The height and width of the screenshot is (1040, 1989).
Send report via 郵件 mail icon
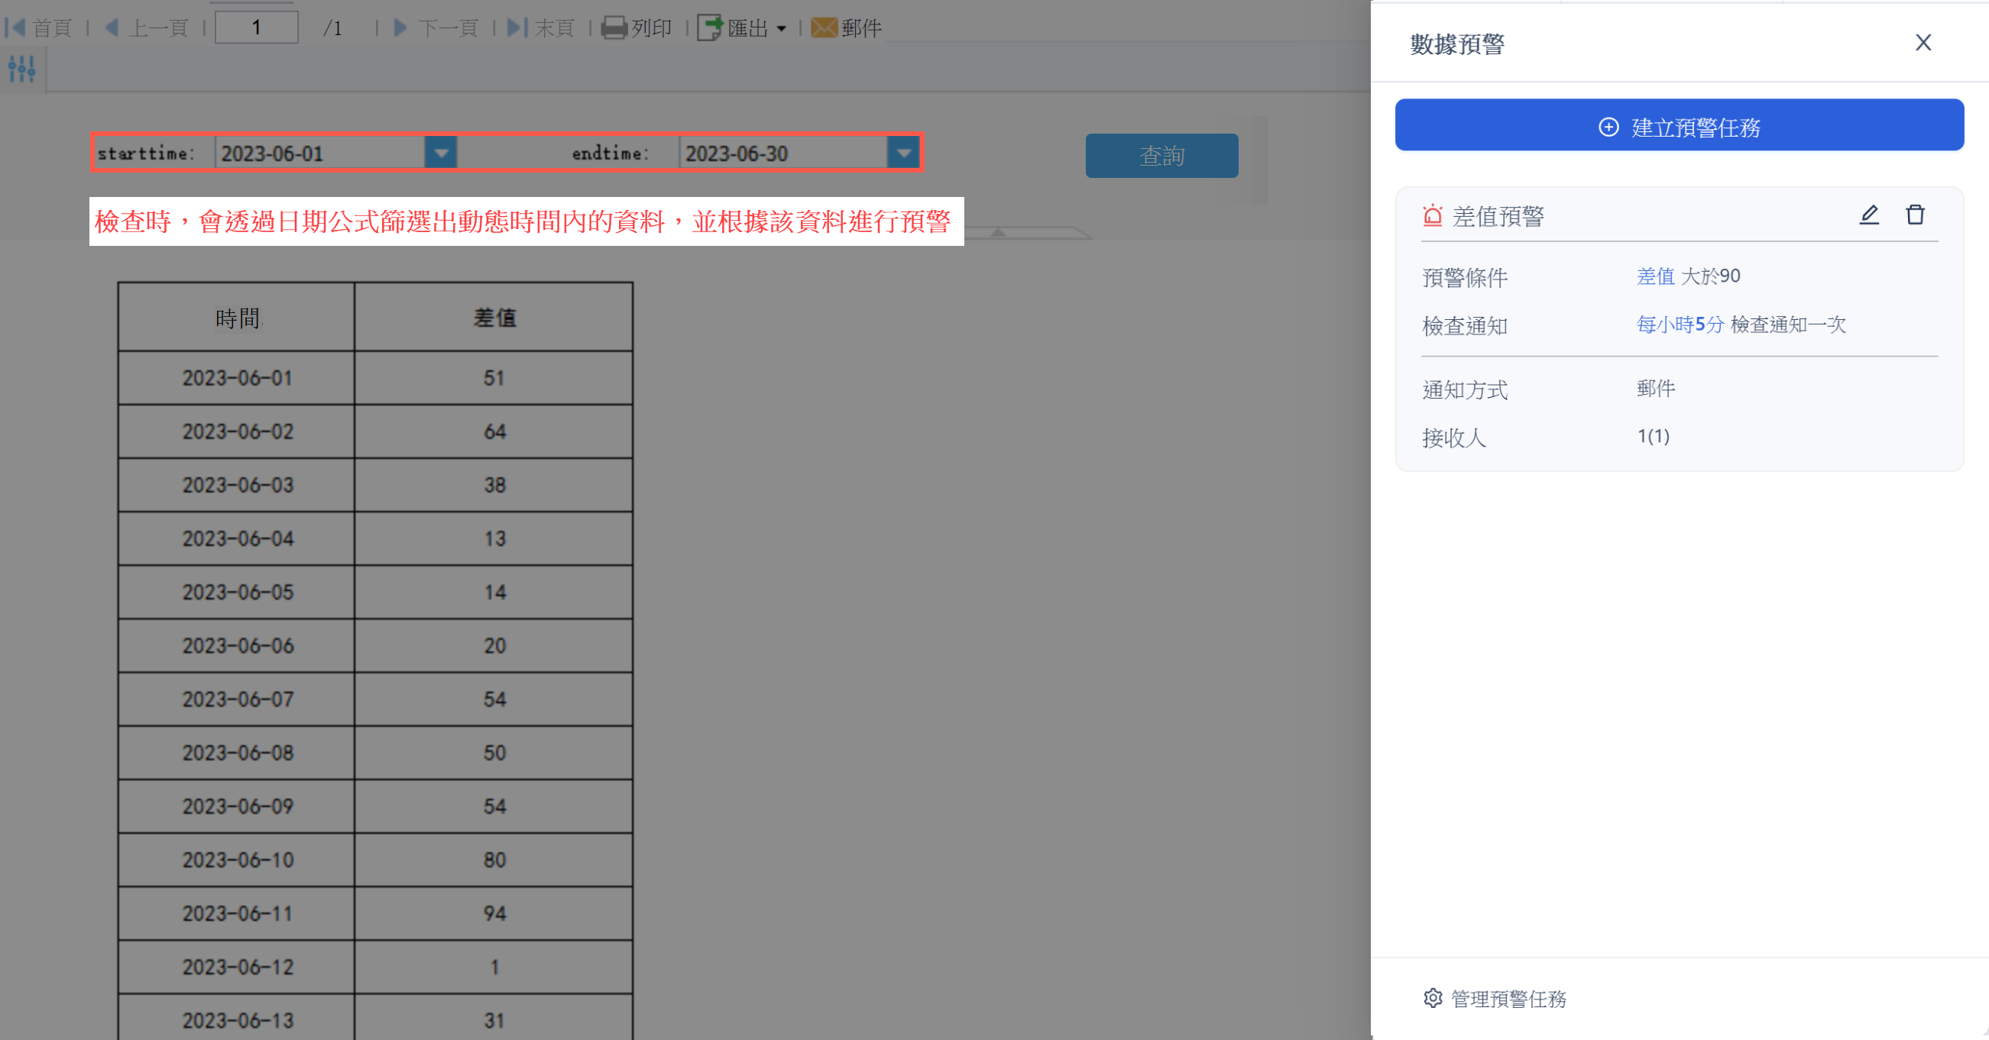pyautogui.click(x=846, y=27)
